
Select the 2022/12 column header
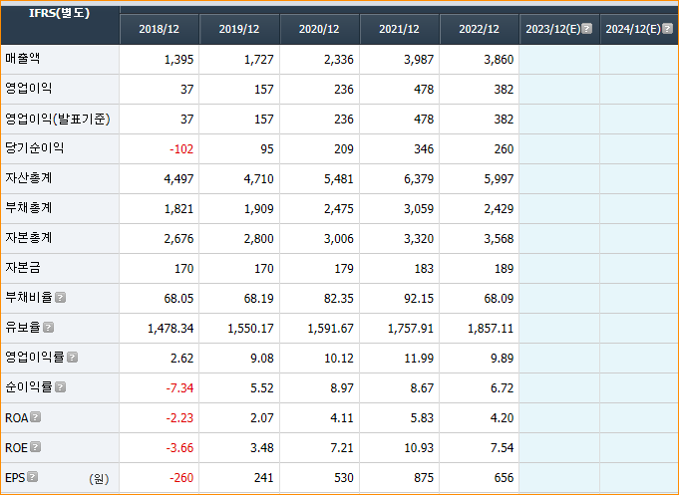(479, 29)
